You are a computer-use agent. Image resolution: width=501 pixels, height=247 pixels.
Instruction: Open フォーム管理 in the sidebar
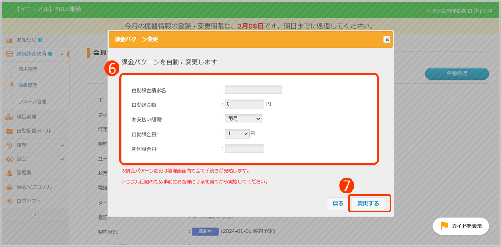click(32, 101)
